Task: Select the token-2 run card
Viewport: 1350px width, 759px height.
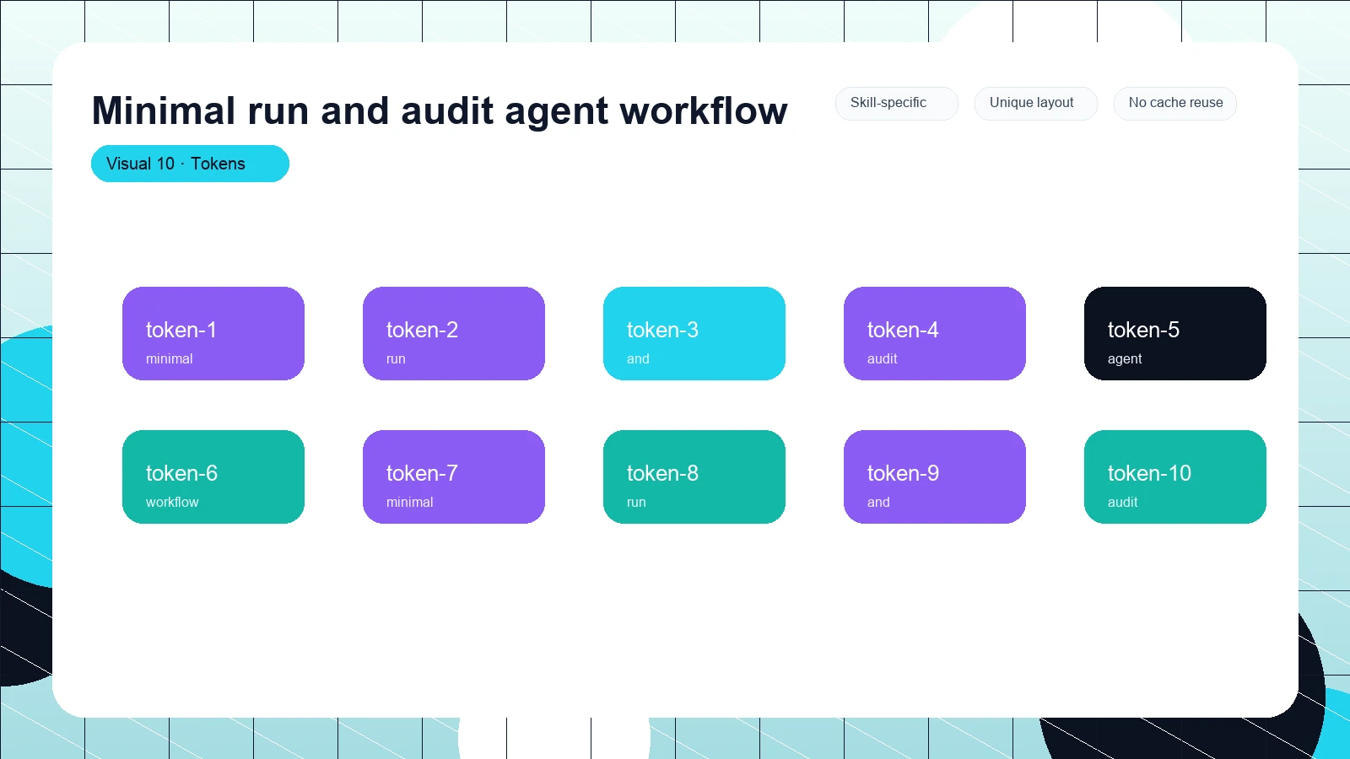Action: [454, 333]
